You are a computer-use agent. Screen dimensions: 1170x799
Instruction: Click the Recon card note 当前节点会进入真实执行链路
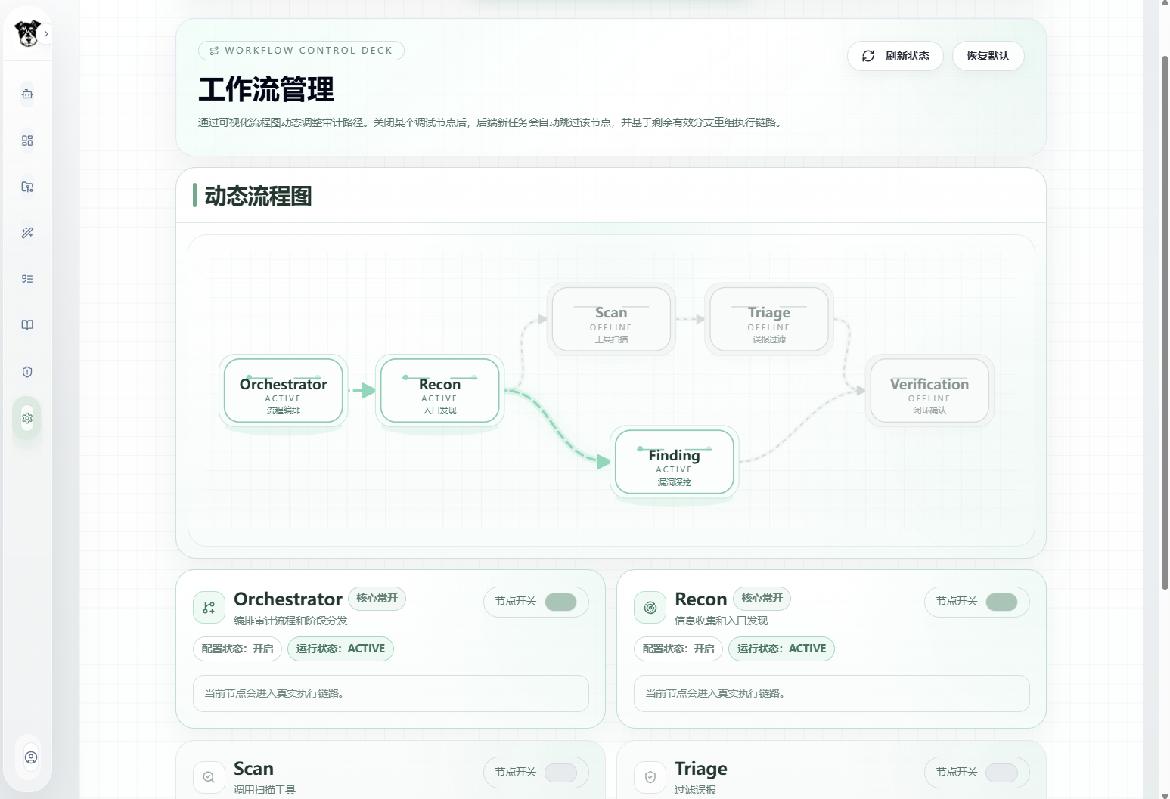coord(832,693)
